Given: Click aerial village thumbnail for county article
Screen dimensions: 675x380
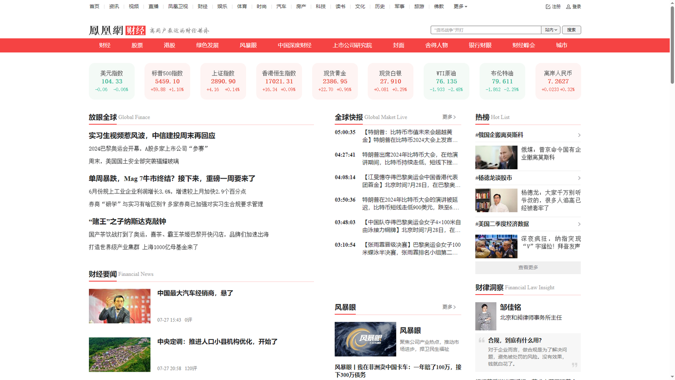Looking at the screenshot, I should 120,355.
